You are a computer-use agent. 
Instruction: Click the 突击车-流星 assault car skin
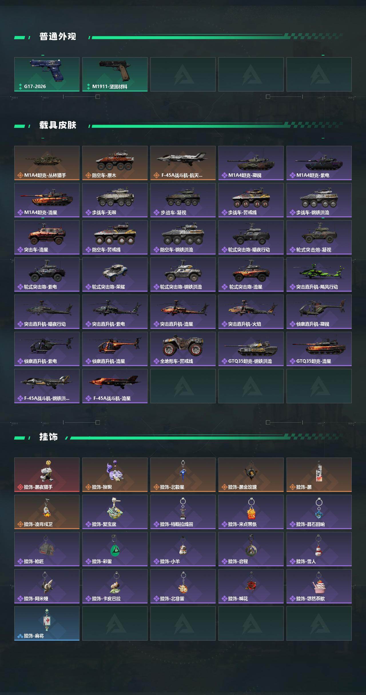pos(47,237)
